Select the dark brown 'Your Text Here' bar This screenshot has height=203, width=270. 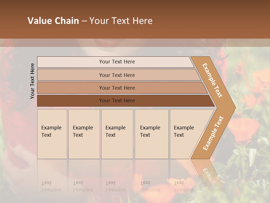[117, 101]
